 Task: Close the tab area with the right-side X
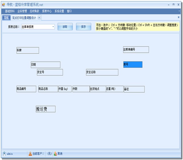(178, 17)
